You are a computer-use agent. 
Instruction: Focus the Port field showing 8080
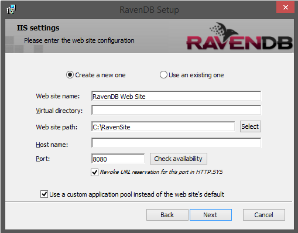[118, 159]
